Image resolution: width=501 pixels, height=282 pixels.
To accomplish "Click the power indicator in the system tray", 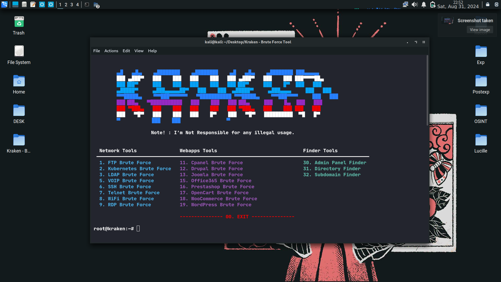I will point(433,4).
